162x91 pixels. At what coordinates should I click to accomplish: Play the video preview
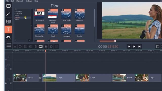pyautogui.click(x=134, y=47)
